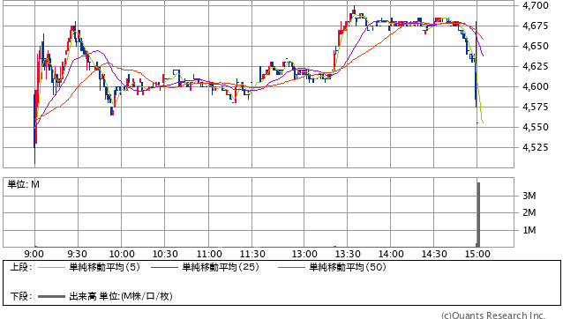Select the 単純移動平均(25) legend label
This screenshot has height=319, width=563.
click(221, 267)
